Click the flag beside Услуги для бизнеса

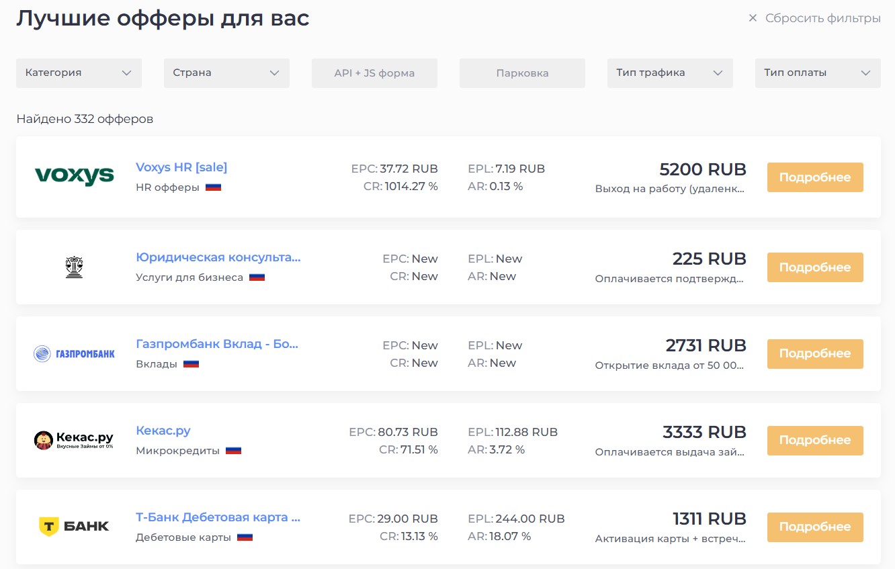(257, 277)
